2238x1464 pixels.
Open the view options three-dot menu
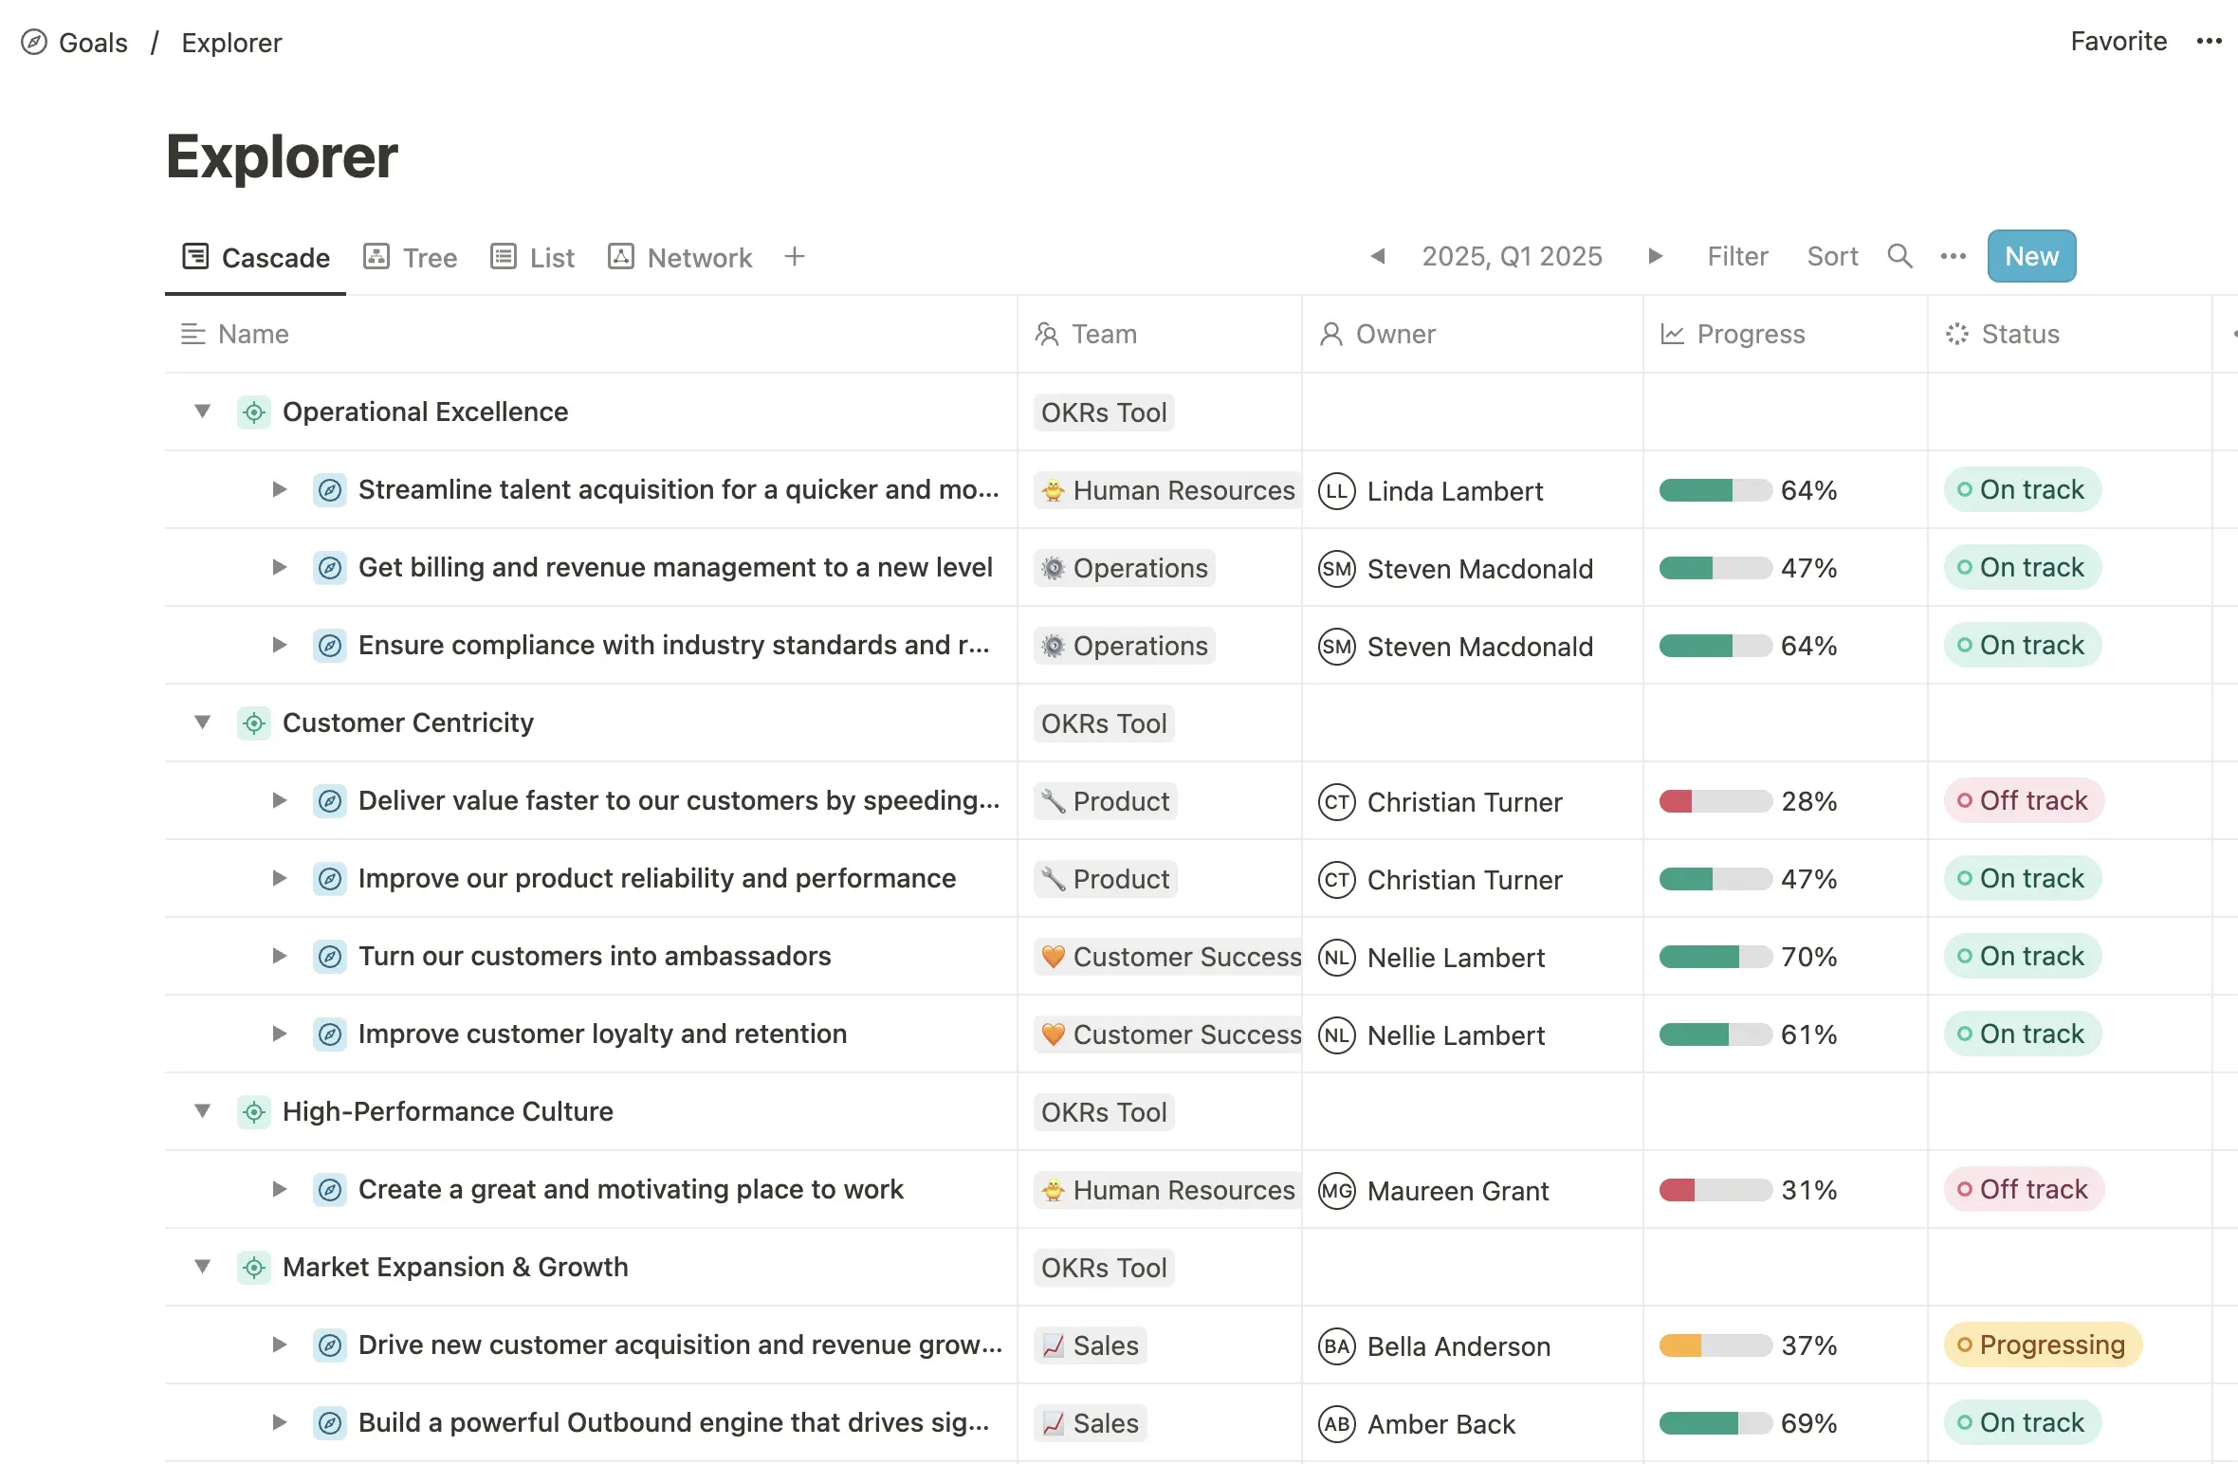coord(1953,256)
